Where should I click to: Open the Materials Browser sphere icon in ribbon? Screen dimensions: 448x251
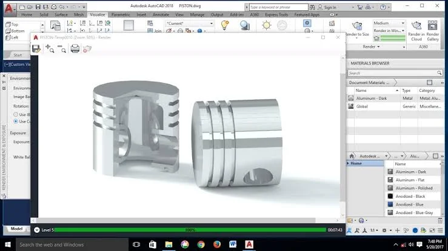tap(244, 25)
